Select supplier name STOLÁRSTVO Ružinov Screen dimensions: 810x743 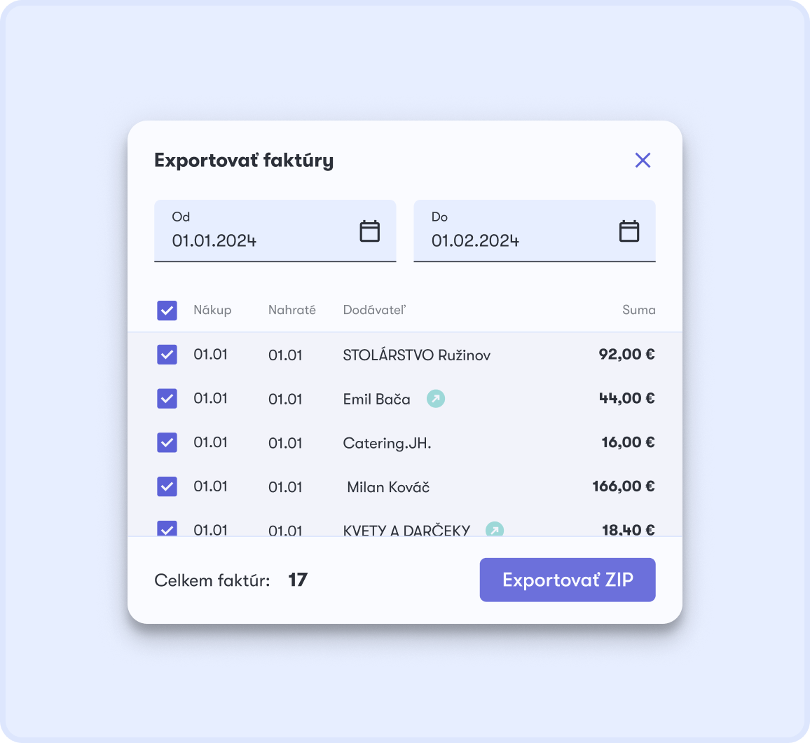[x=416, y=355]
